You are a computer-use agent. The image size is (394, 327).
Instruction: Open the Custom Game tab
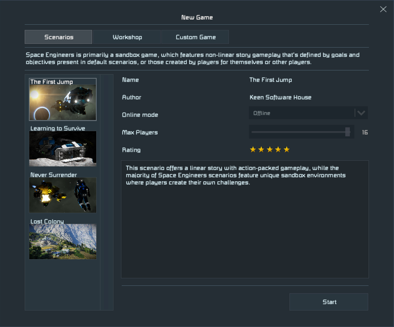195,37
